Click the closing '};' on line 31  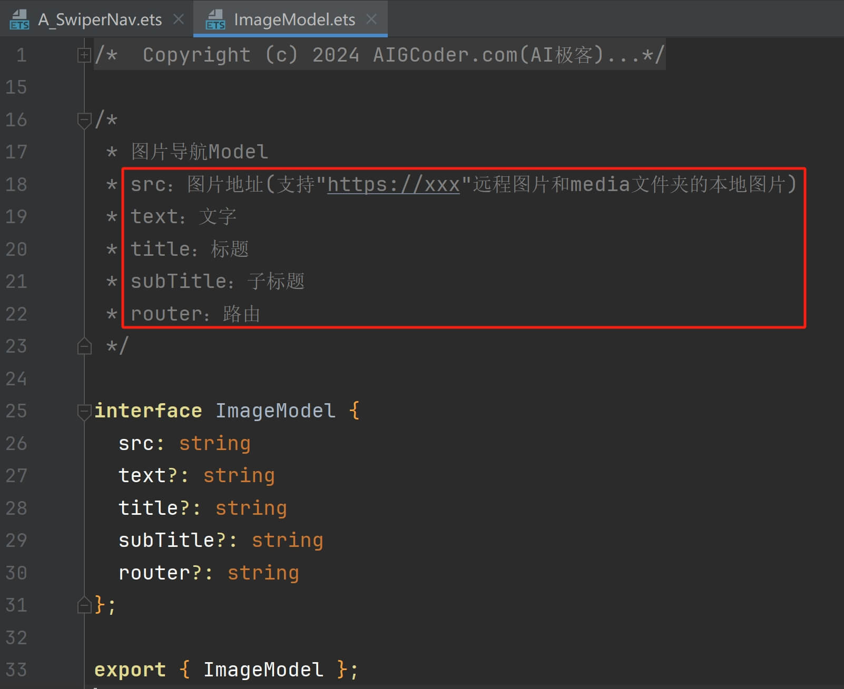pos(105,605)
